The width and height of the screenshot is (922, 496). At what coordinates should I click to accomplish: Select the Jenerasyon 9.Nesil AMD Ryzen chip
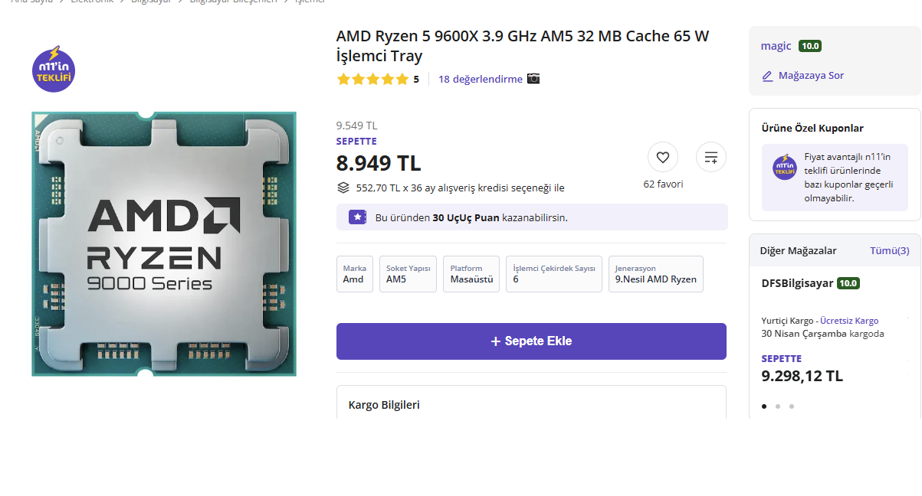[656, 274]
